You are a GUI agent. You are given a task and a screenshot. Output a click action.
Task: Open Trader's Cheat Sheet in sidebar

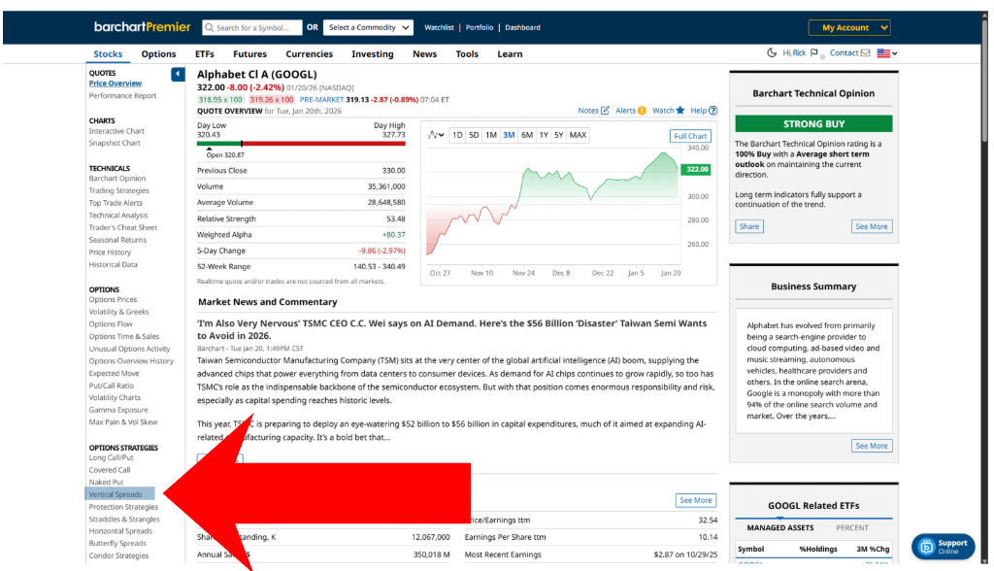click(x=123, y=228)
